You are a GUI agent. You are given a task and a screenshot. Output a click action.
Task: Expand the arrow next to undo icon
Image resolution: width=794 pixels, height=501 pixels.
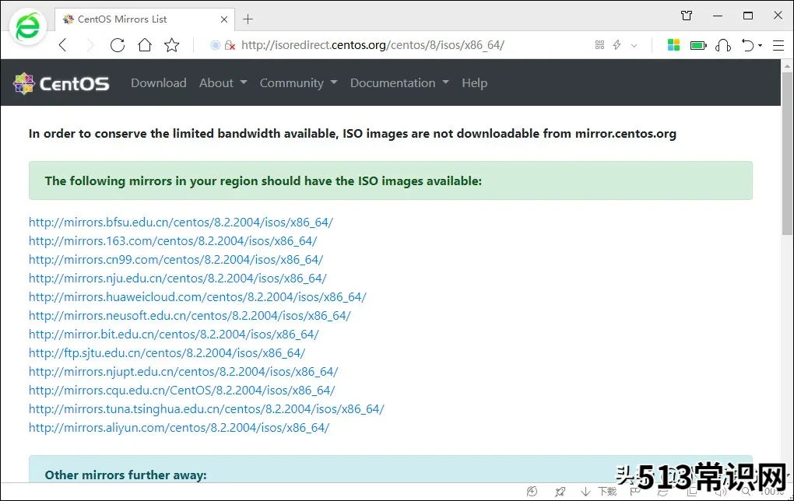point(760,46)
